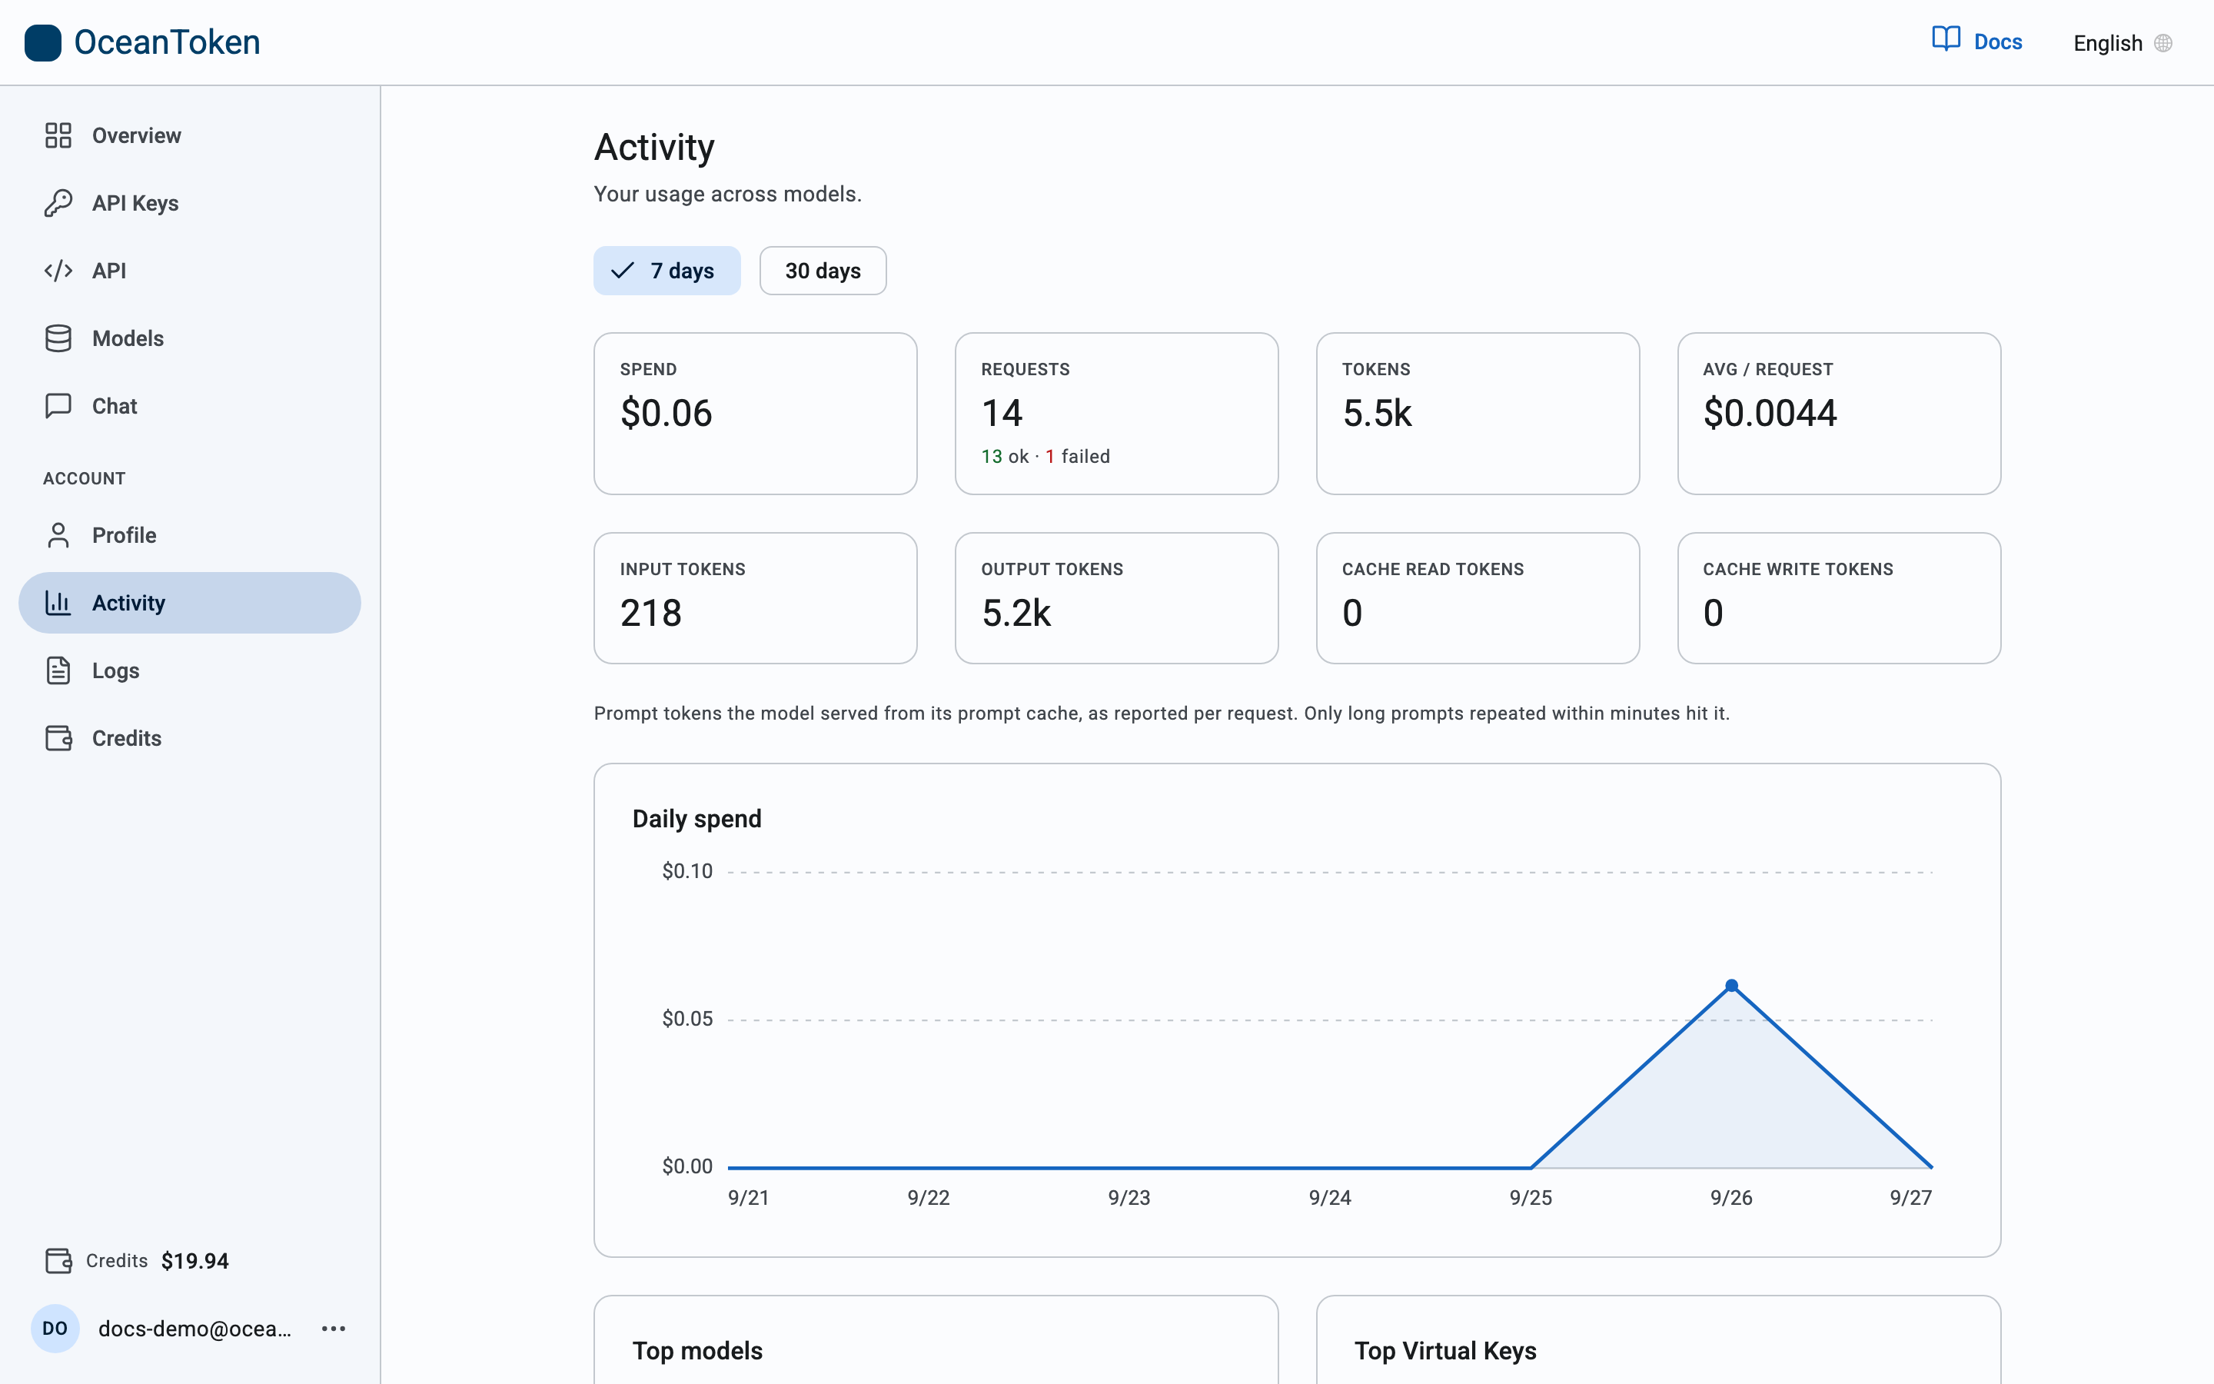
Task: Click the Overview grid icon
Action: coord(58,135)
